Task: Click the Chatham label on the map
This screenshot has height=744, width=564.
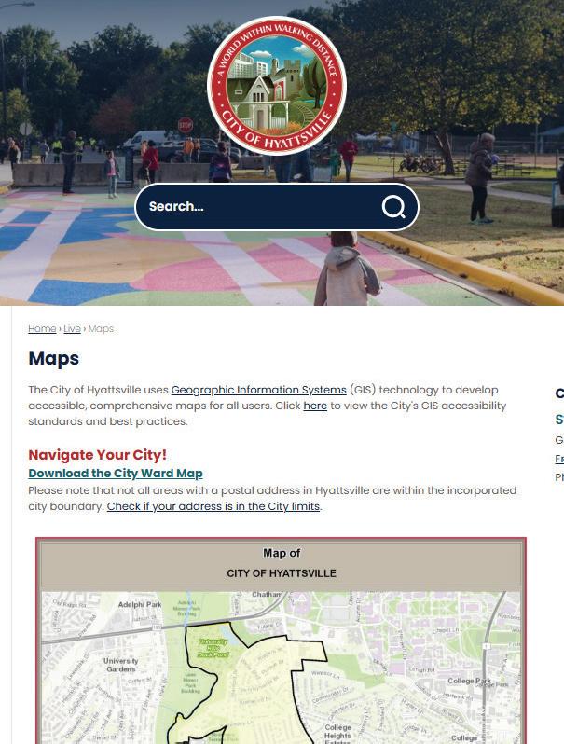Action: click(267, 595)
